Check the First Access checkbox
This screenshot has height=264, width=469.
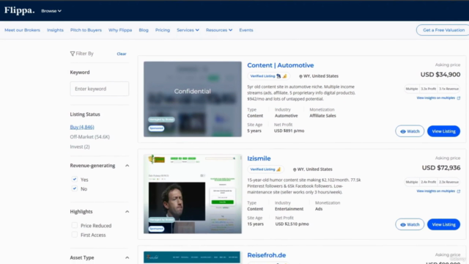(x=75, y=235)
